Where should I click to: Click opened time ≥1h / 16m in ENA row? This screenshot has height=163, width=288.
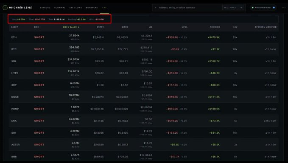[x=270, y=121]
